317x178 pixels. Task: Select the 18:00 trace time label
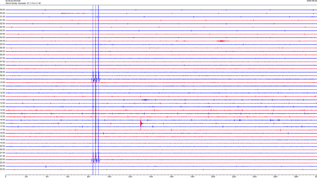(x=3, y=133)
